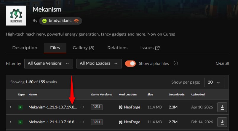Click the help icon next to Show alpha files

tap(176, 63)
